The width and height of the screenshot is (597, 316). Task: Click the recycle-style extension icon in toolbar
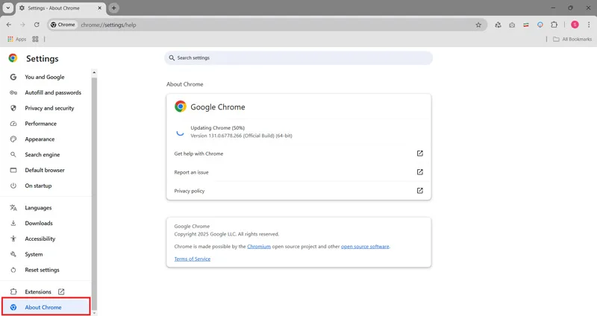tap(498, 25)
